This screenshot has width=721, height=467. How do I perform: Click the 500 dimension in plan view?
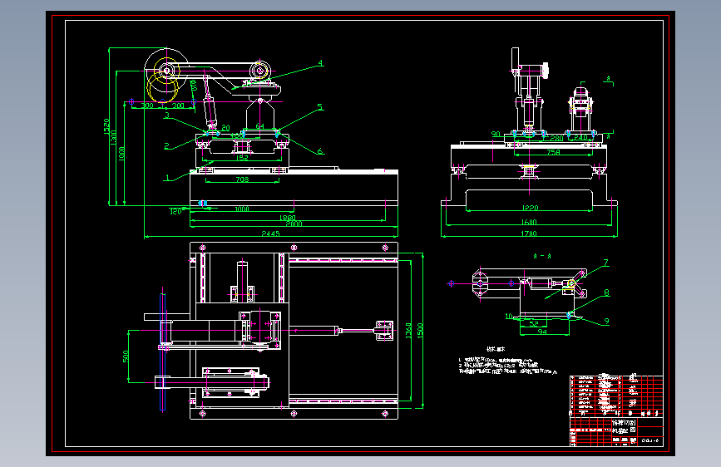(x=126, y=356)
